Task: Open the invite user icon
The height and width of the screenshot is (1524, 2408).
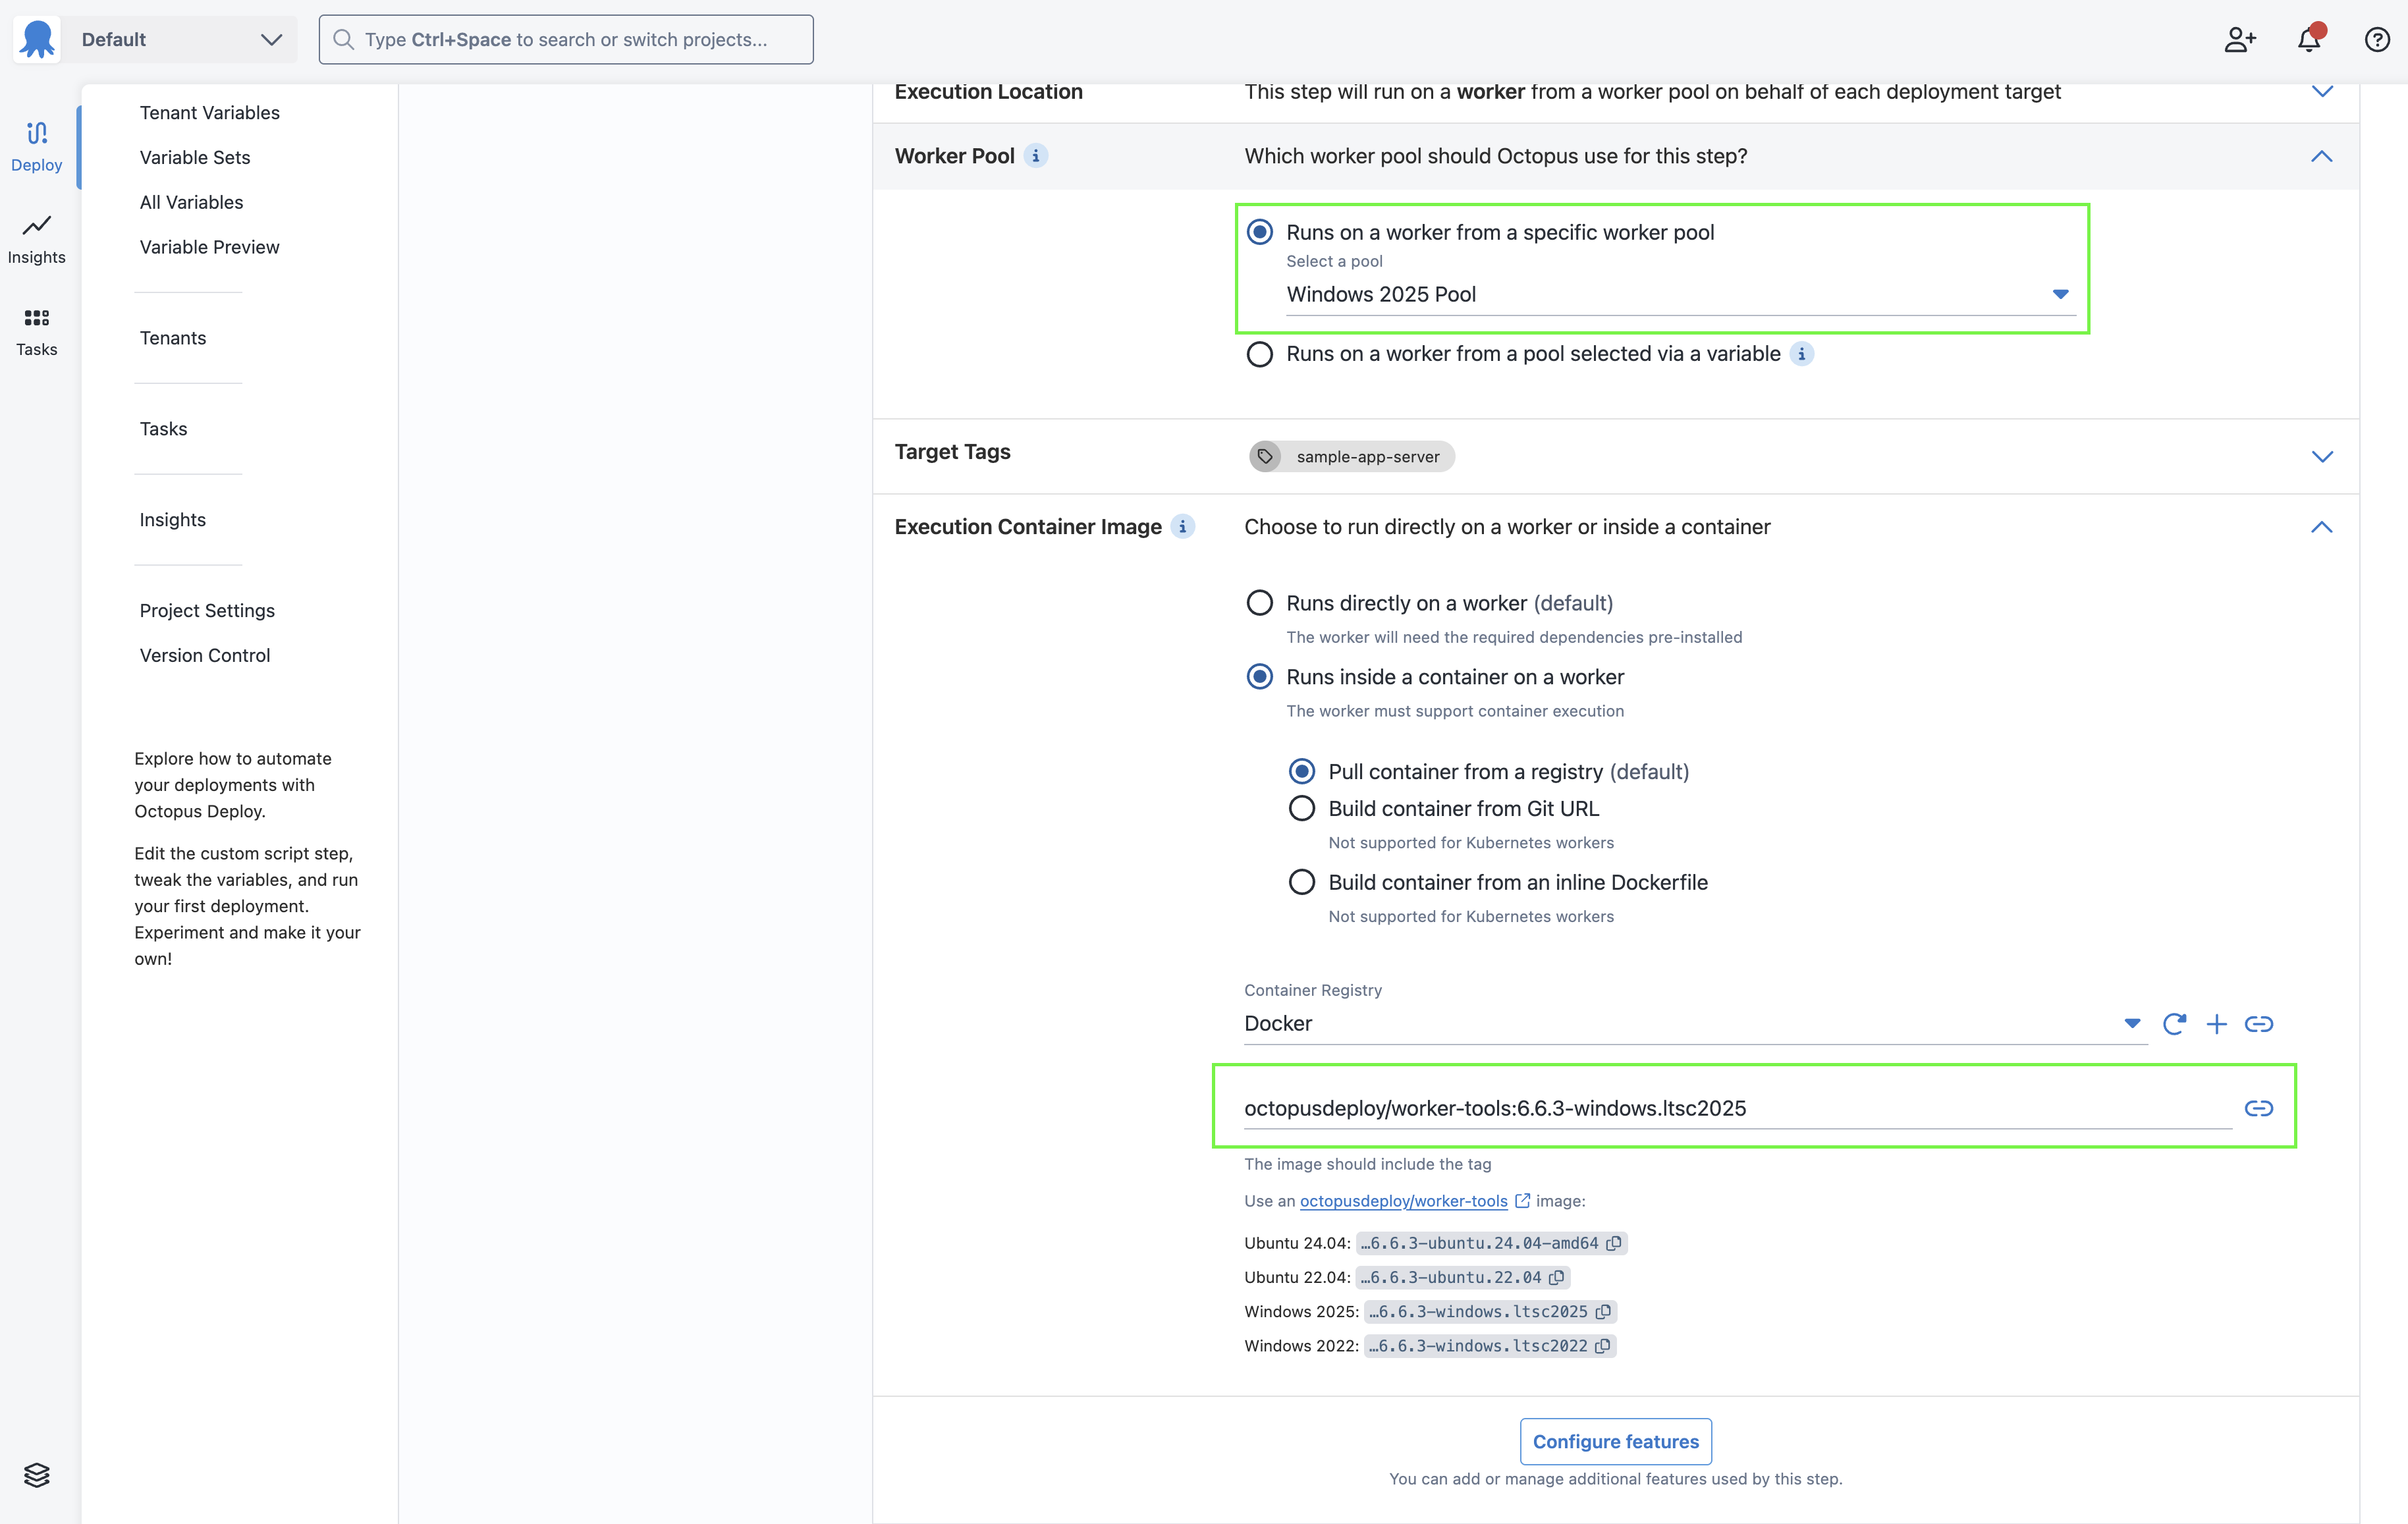Action: [2240, 39]
